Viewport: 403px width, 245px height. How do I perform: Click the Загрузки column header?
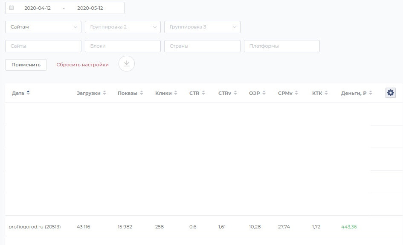88,93
